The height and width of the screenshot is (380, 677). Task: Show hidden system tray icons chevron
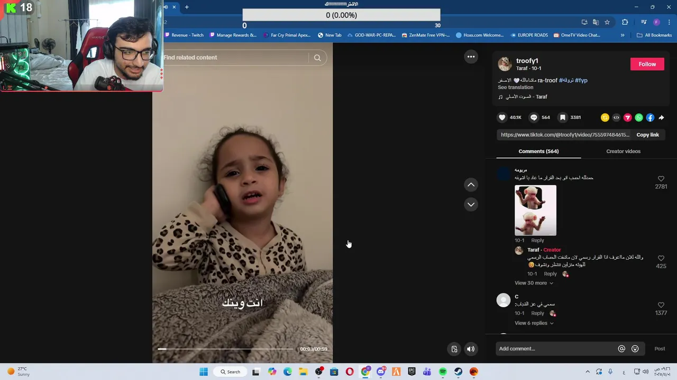(x=587, y=372)
